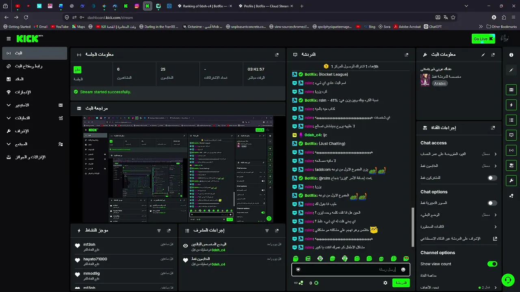Toggle the session info broadcast widget in the right rail
Image resolution: width=520 pixels, height=292 pixels.
pos(511,150)
